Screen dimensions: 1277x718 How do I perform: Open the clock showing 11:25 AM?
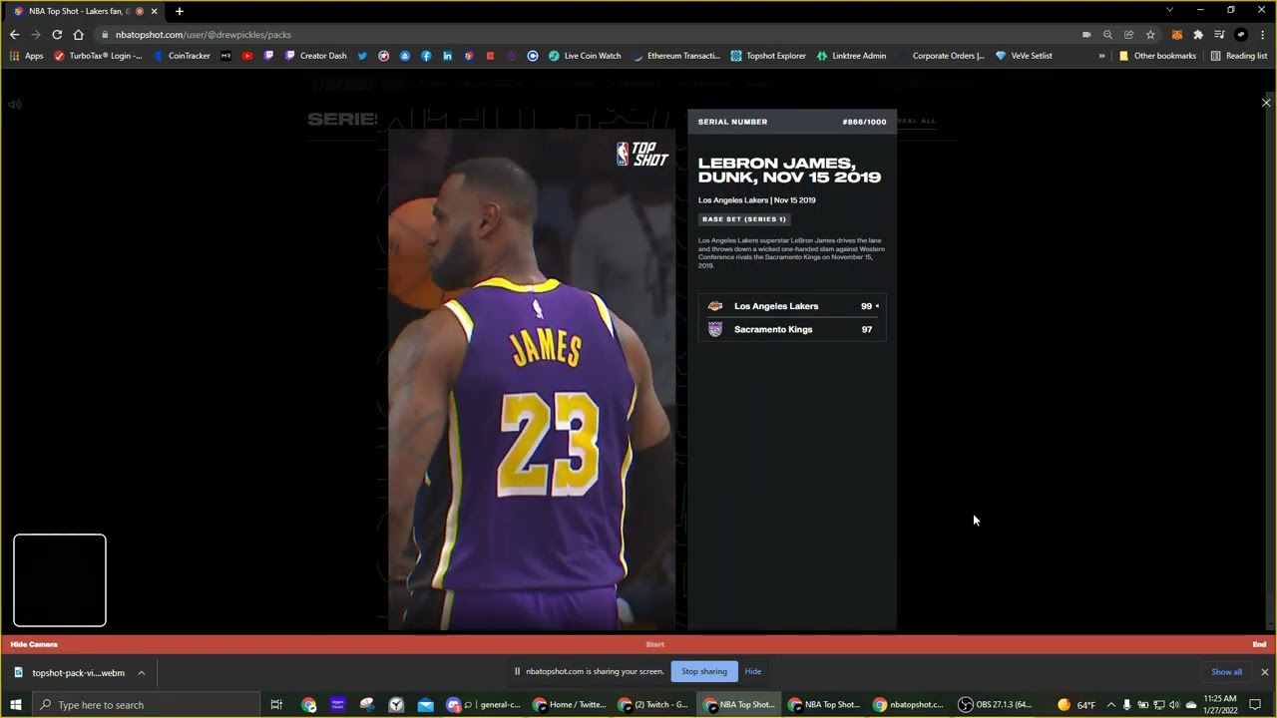click(x=1220, y=705)
